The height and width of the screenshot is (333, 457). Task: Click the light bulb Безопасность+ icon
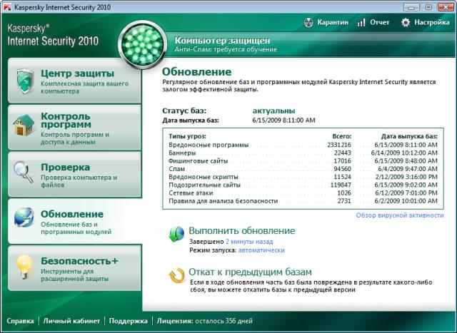(x=24, y=267)
